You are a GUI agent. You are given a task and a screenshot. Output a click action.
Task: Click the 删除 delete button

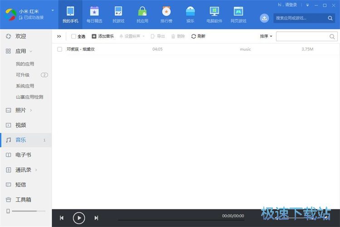(178, 36)
